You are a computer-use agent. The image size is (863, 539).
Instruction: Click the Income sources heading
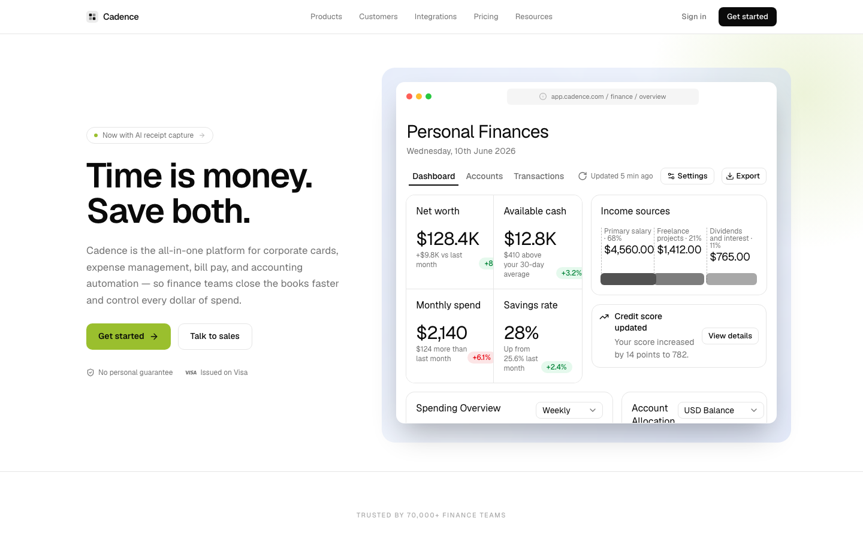coord(635,211)
